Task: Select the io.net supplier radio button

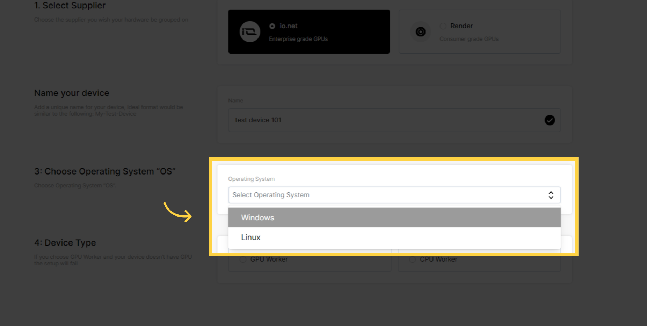Action: tap(272, 26)
